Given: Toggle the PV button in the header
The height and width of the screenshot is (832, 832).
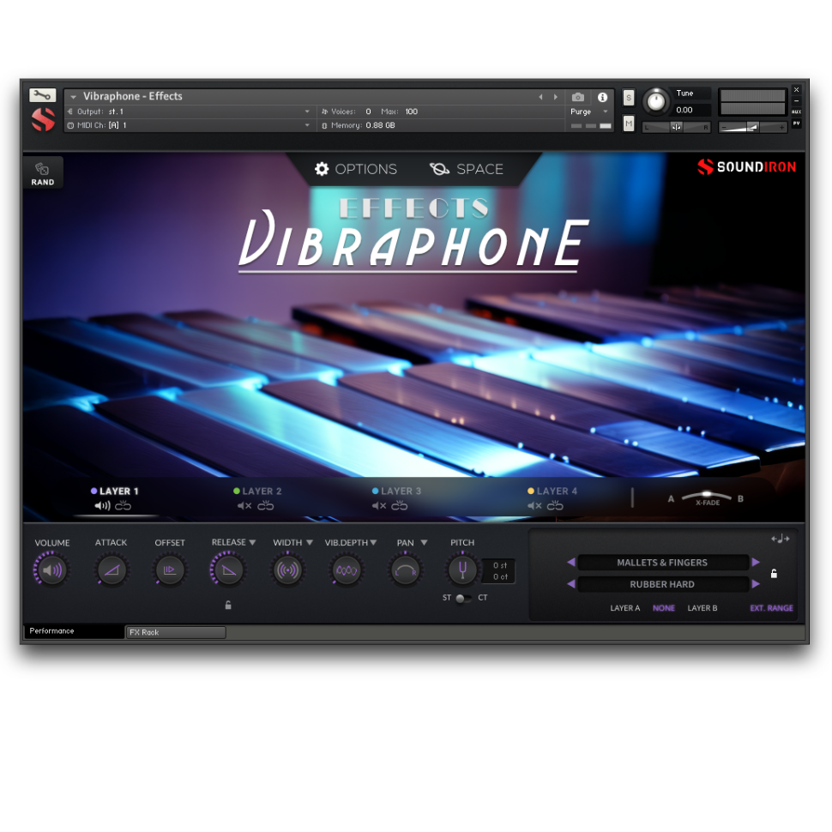Looking at the screenshot, I should click(x=796, y=124).
